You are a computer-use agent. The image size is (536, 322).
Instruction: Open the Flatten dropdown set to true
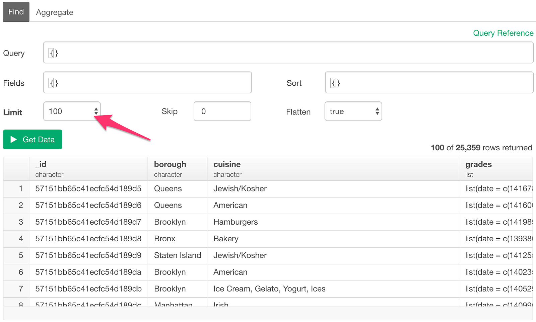point(353,111)
